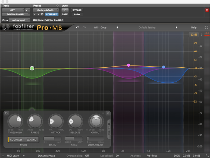Open the MIDI Learn dropdown arrow
Screen dimensions: 210x158
(23, 156)
